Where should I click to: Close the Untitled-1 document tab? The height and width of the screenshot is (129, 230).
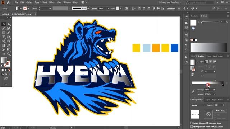tap(36, 14)
